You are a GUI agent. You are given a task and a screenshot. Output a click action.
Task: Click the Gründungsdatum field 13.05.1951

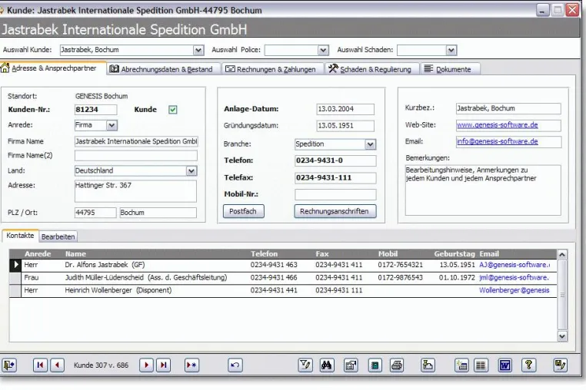(345, 126)
